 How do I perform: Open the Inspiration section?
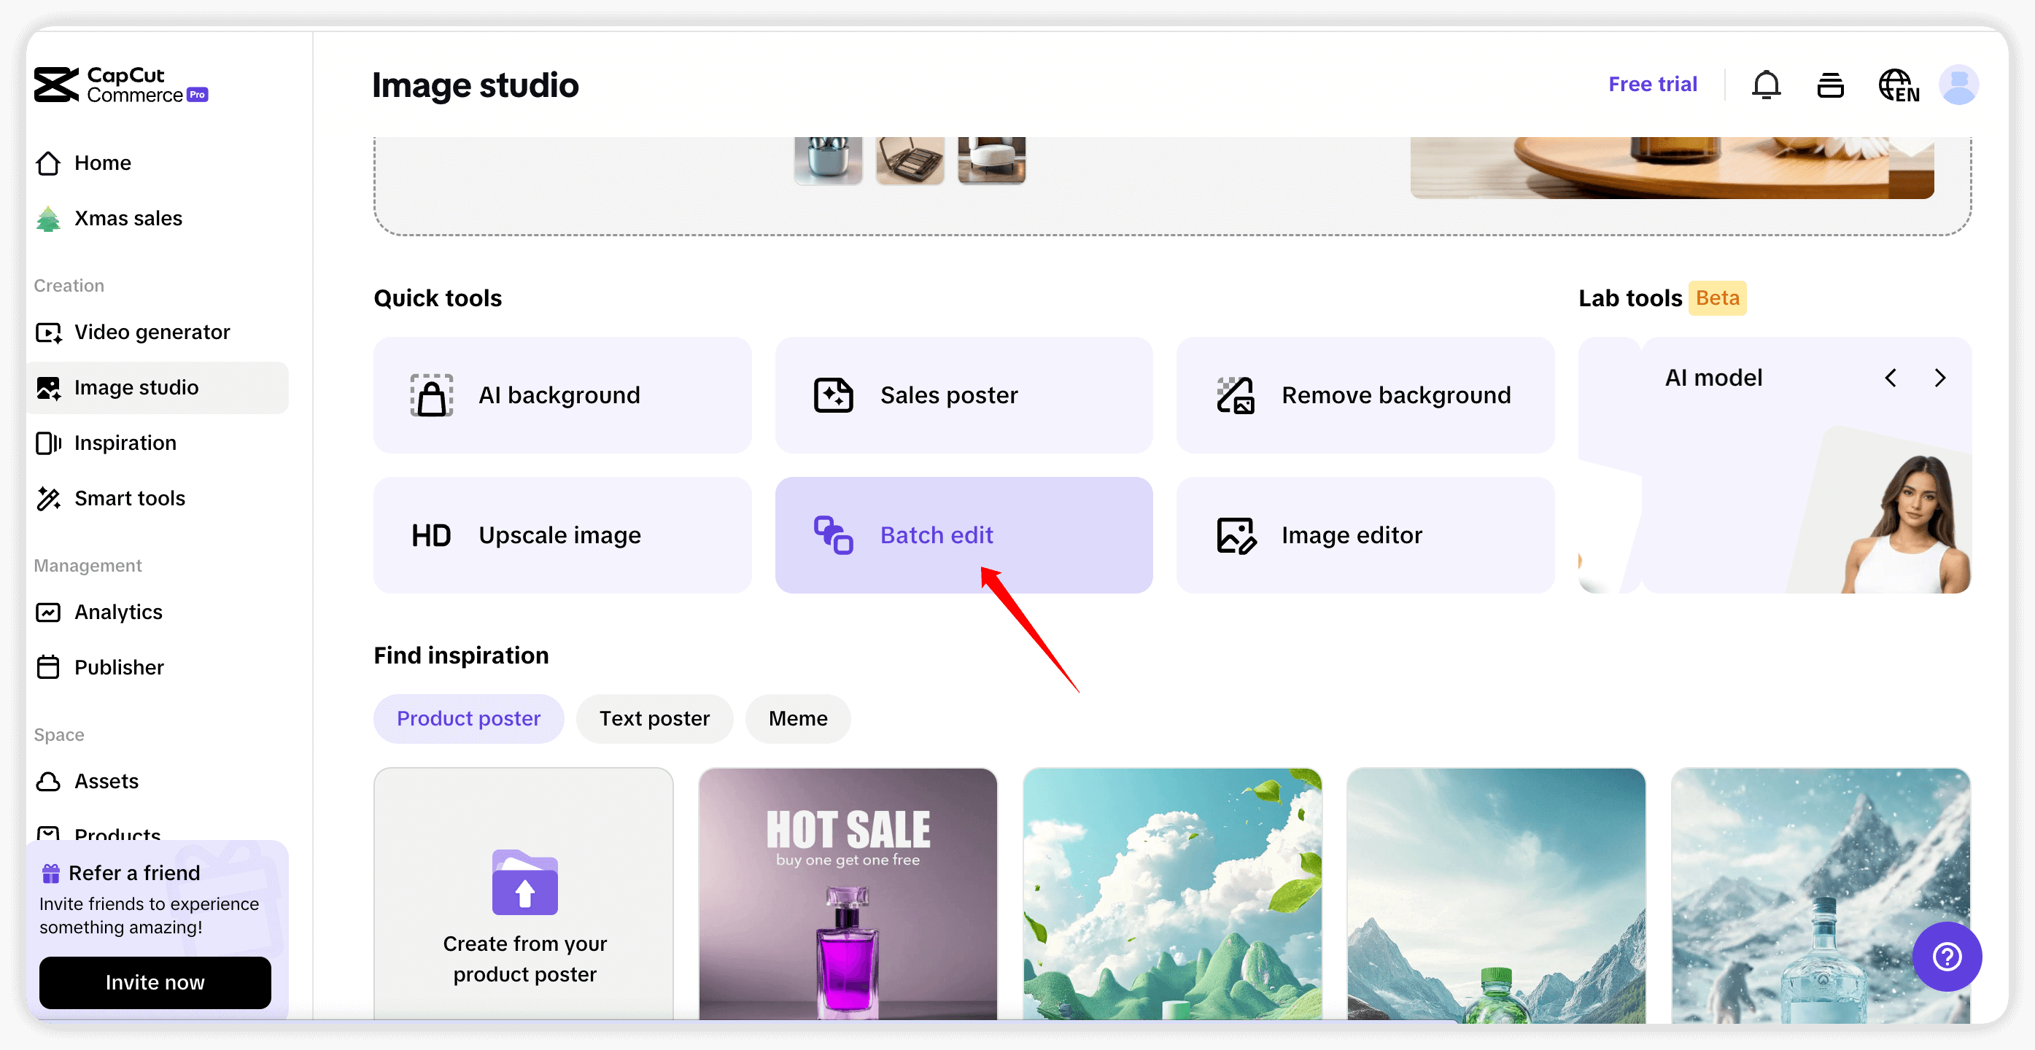[158, 442]
